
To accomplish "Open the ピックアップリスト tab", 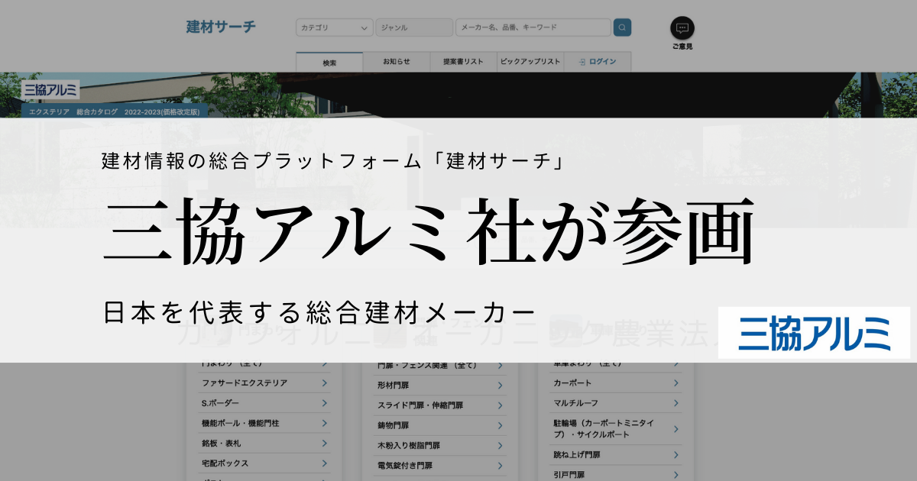I will click(x=530, y=62).
